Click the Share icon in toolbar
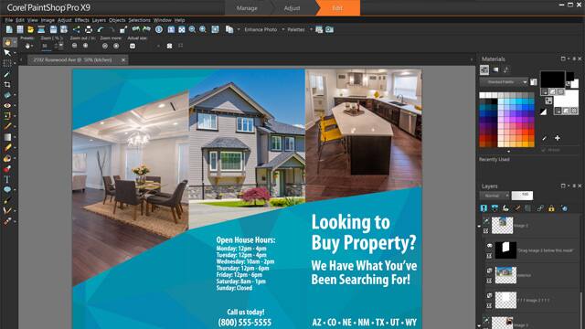This screenshot has height=329, width=585. [x=77, y=29]
